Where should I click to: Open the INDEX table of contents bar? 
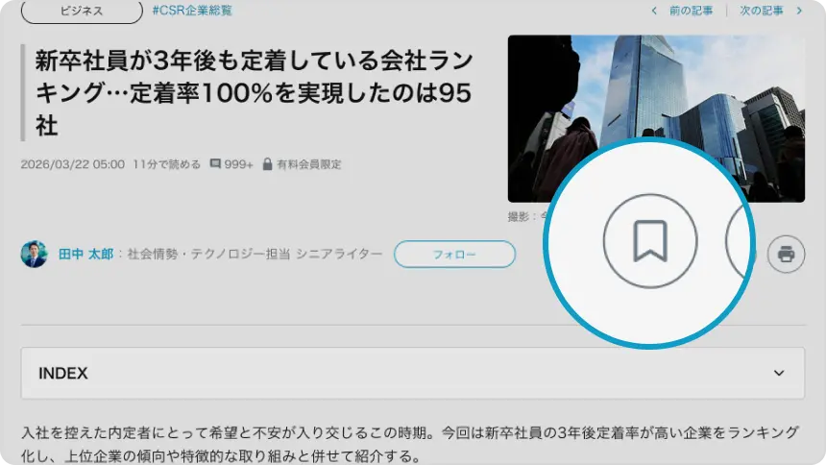[x=384, y=373]
